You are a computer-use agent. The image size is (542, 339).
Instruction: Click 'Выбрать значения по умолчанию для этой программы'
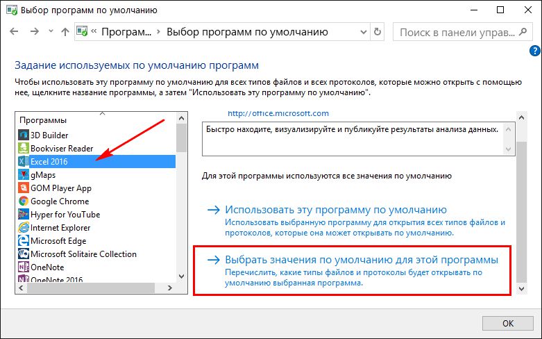click(x=362, y=260)
